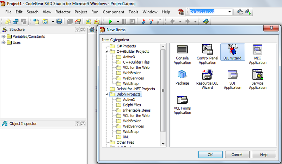Viewport: 282px width, 164px height.
Task: Choose Control Panel Application icon
Action: [207, 54]
